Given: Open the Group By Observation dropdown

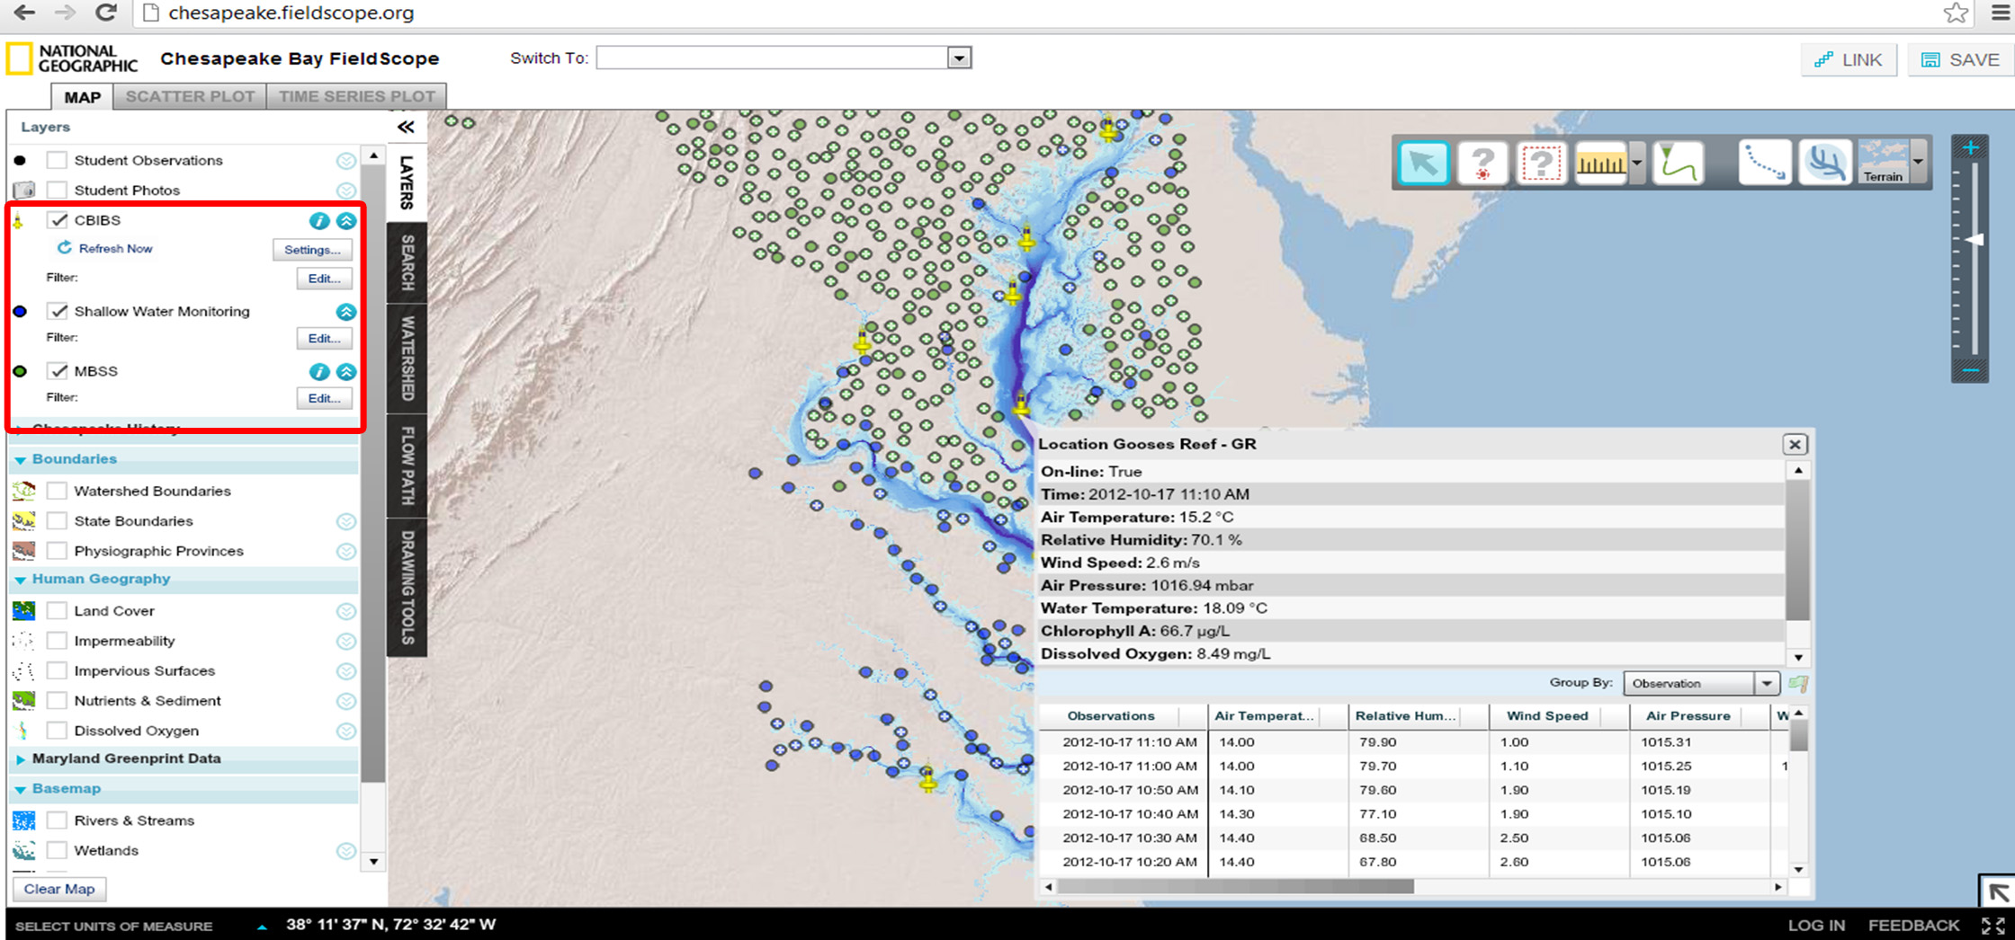Looking at the screenshot, I should click(1766, 684).
